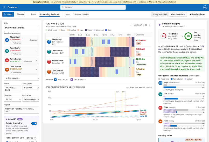Click Tom Okafor's avatar in the grid
This screenshot has height=142, width=209.
pos(49,52)
